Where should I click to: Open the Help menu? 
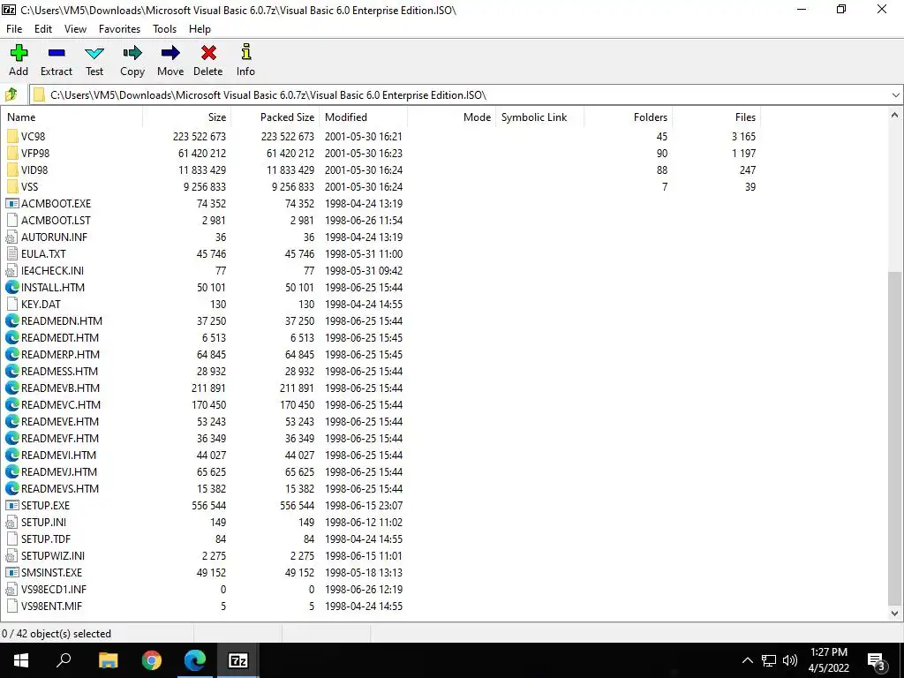[200, 29]
